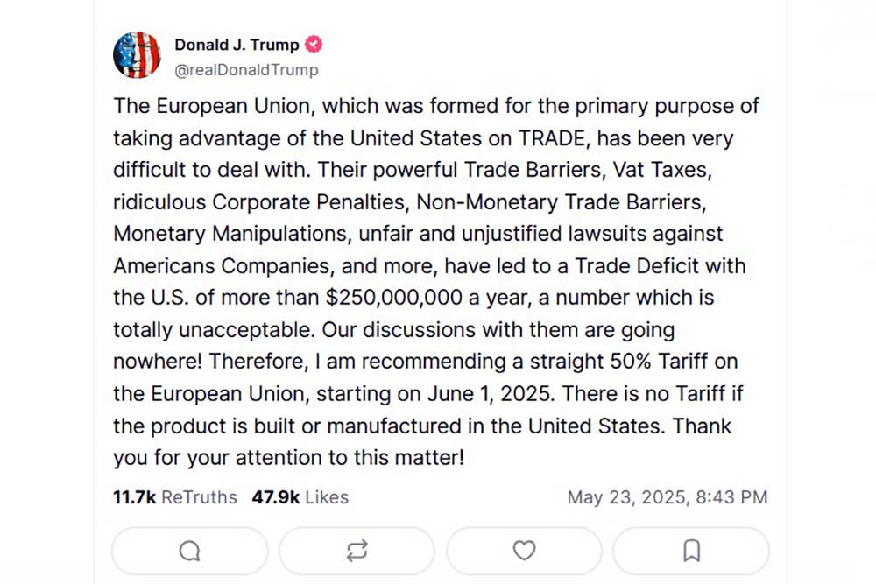The width and height of the screenshot is (876, 584).
Task: Click the @realDonaldTrump handle
Action: 246,70
